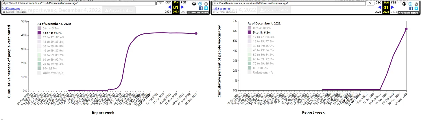Viewport: 421px width, 122px height.
Task: Focus the URL field above the 7% chart
Action: (x=289, y=3)
